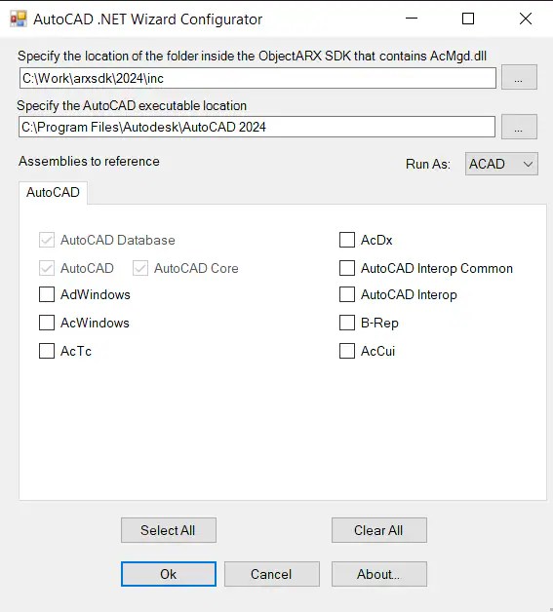Toggle the AutoCAD Core checkbox
The image size is (553, 612).
pos(140,268)
